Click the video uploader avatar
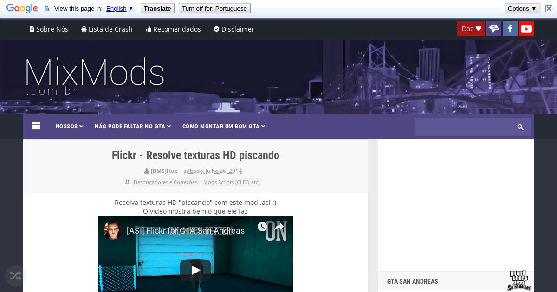The height and width of the screenshot is (292, 557). click(x=112, y=230)
